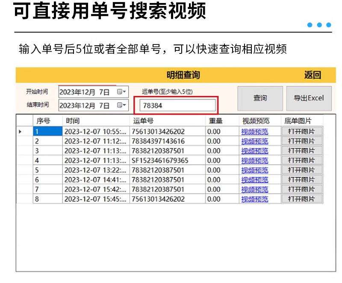Select weight 0.00 in row 5
Image resolution: width=342 pixels, height=283 pixels.
[x=222, y=170]
